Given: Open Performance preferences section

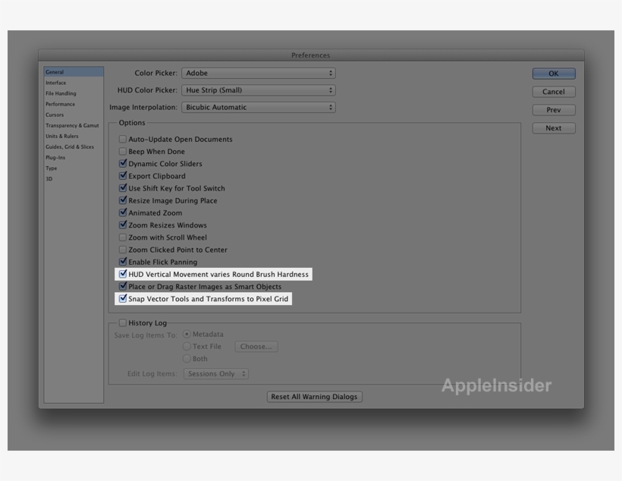Looking at the screenshot, I should point(74,104).
